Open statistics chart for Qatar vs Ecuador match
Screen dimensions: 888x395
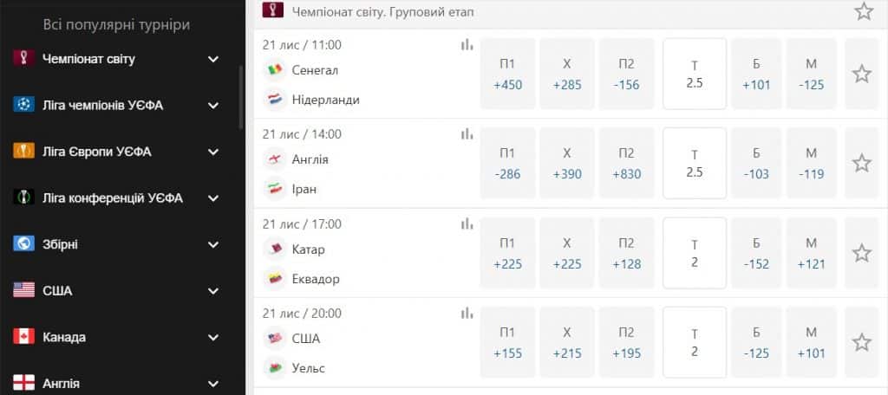click(x=467, y=224)
